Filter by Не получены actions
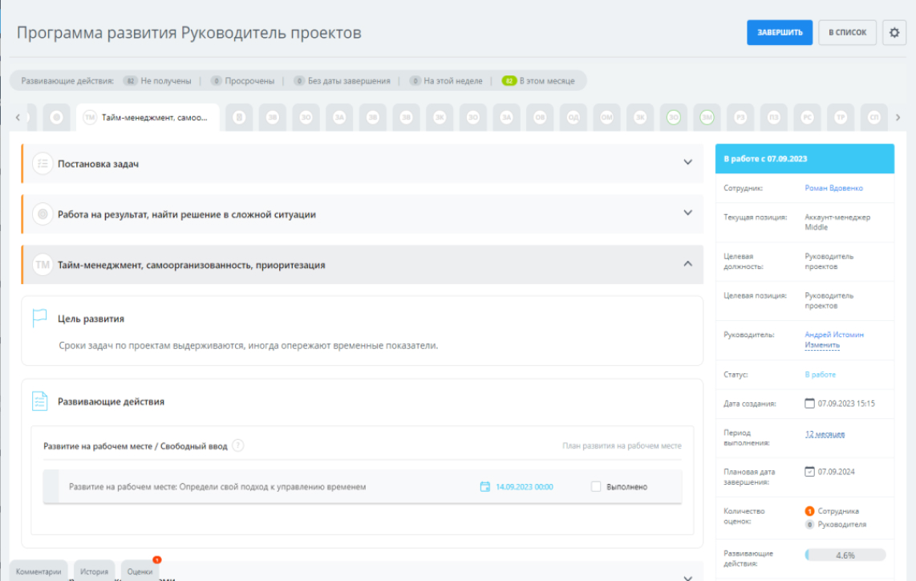 click(x=157, y=81)
